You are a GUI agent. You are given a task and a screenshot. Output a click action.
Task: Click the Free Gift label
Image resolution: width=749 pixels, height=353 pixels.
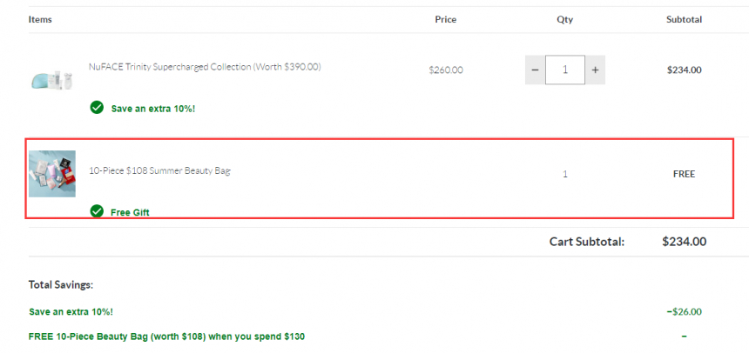click(x=130, y=212)
